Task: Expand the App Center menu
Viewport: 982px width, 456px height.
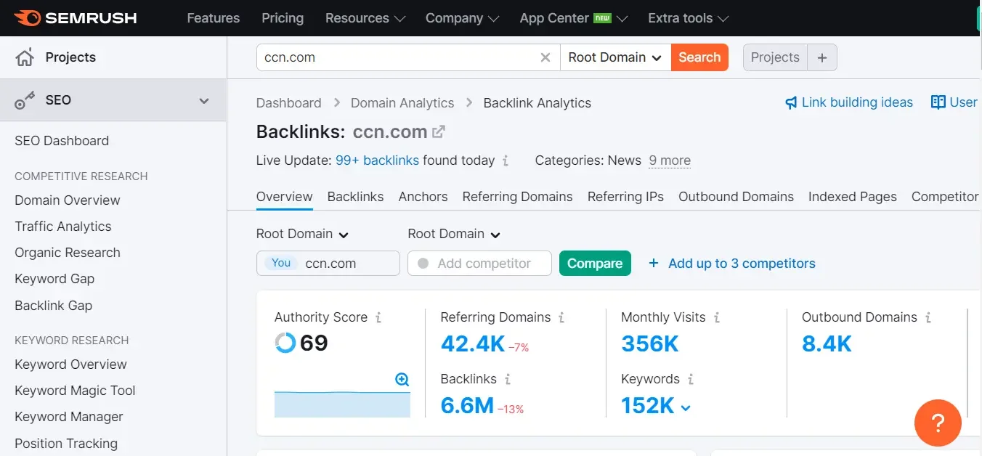Action: pyautogui.click(x=574, y=18)
